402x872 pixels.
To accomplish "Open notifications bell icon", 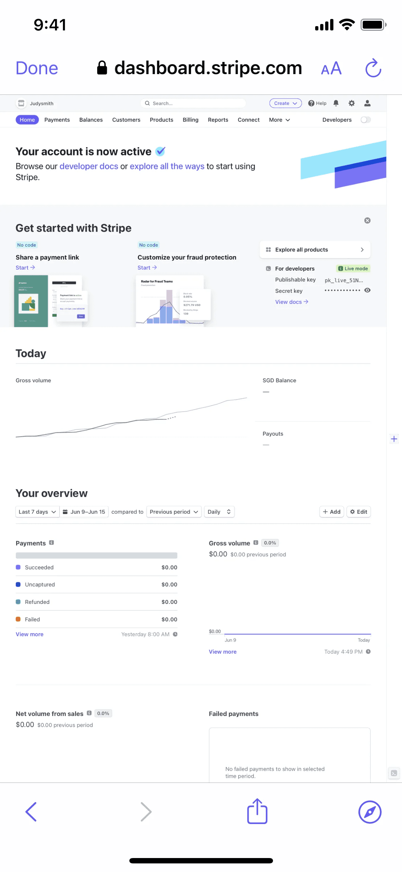I will pyautogui.click(x=336, y=103).
